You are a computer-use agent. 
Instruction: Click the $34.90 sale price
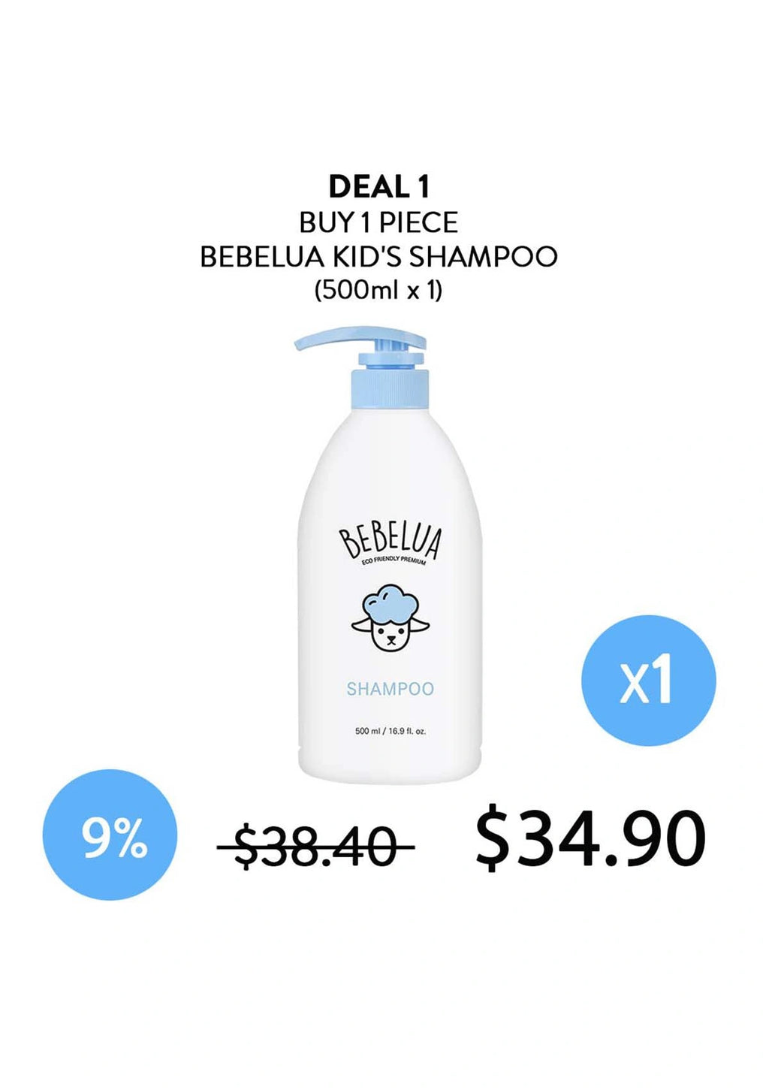coord(591,836)
